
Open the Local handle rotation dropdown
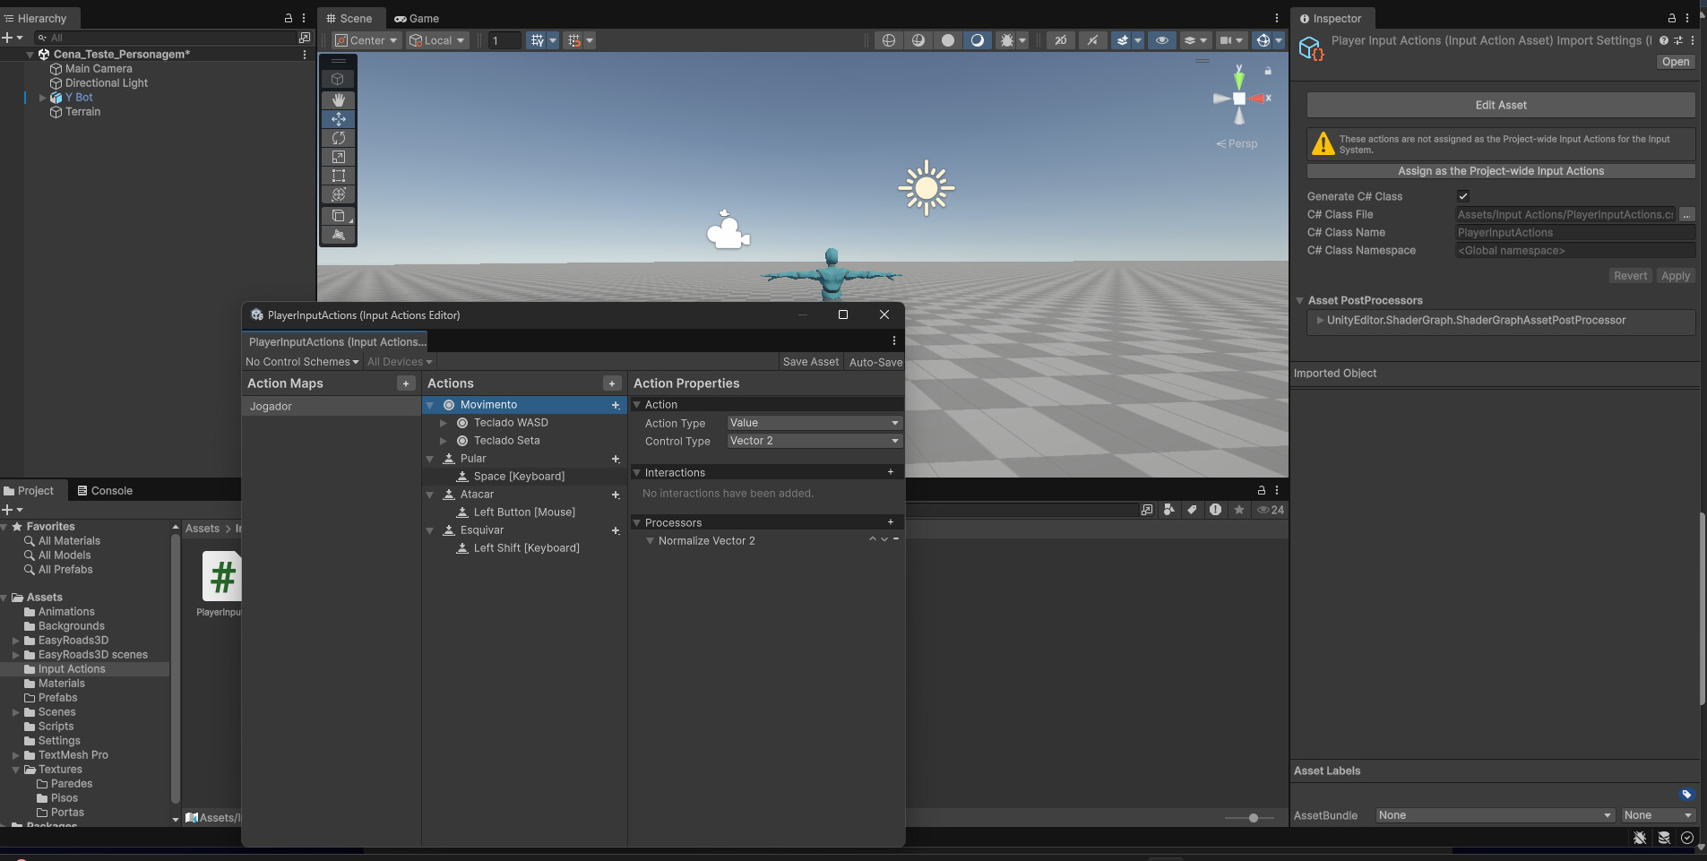click(437, 40)
